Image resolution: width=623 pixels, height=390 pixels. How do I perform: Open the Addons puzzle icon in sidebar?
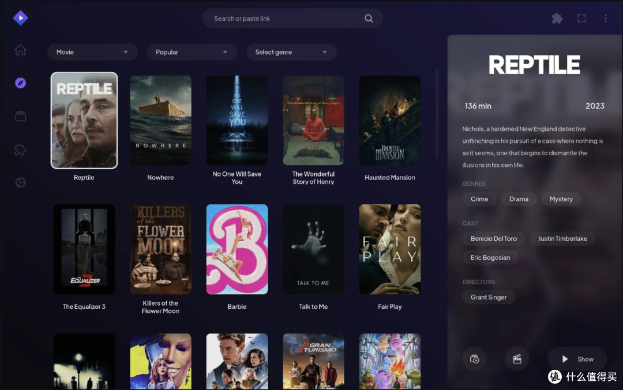tap(20, 149)
